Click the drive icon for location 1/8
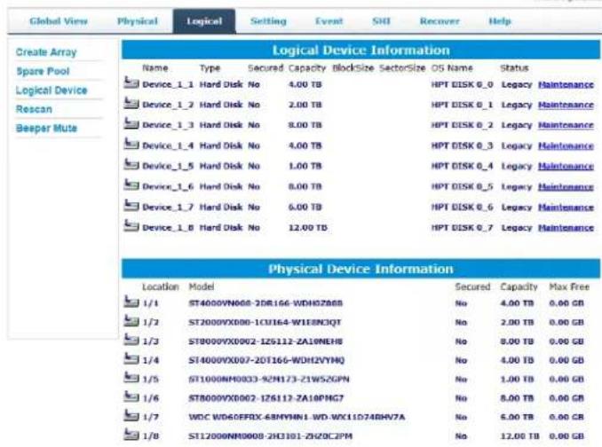This screenshot has width=602, height=447. [x=131, y=434]
